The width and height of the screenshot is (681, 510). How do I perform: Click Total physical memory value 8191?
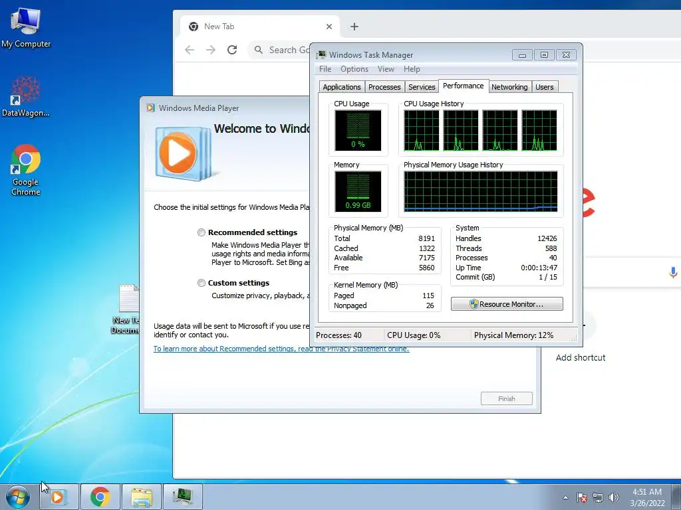[x=426, y=238]
